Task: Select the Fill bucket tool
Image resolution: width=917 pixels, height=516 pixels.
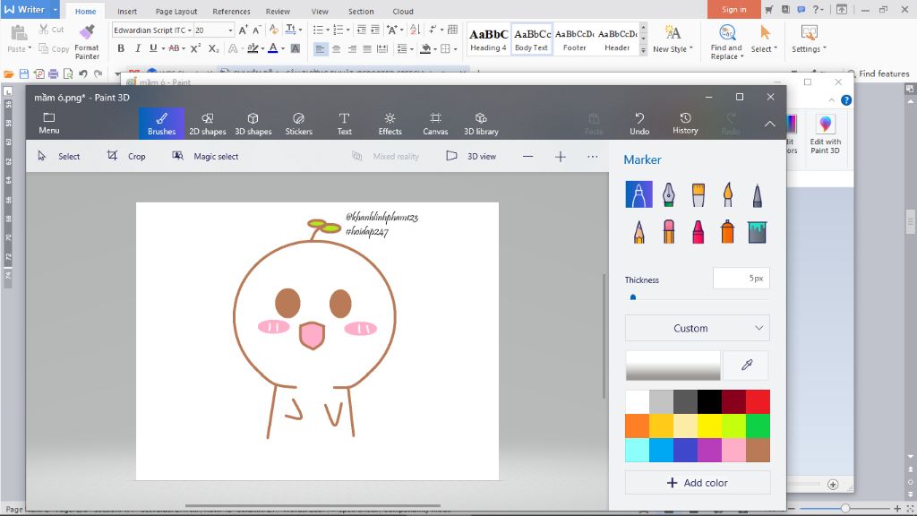Action: point(757,232)
